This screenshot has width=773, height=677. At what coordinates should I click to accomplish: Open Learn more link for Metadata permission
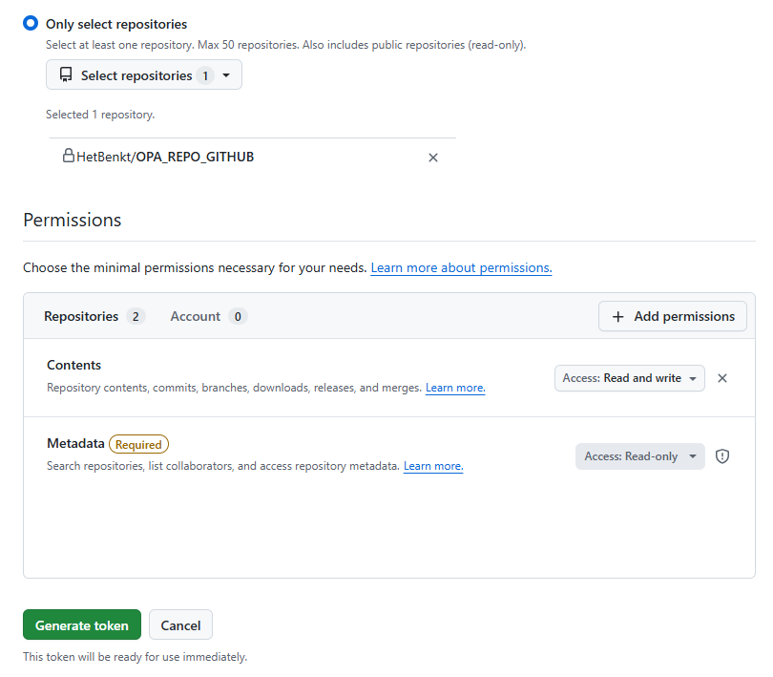pyautogui.click(x=433, y=466)
